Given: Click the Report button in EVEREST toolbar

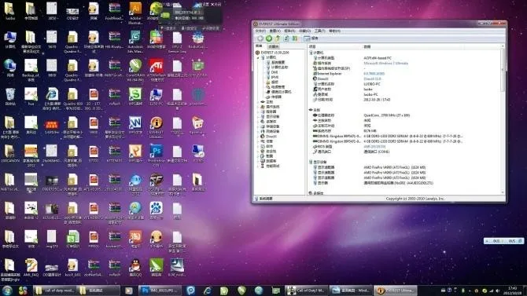Looking at the screenshot, I should pos(311,38).
